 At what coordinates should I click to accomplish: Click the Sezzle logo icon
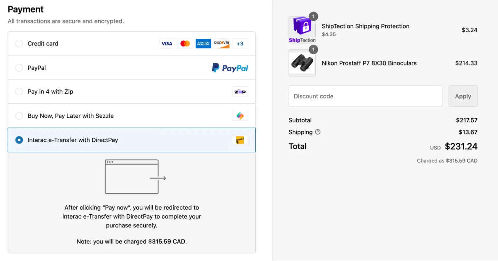pos(240,116)
